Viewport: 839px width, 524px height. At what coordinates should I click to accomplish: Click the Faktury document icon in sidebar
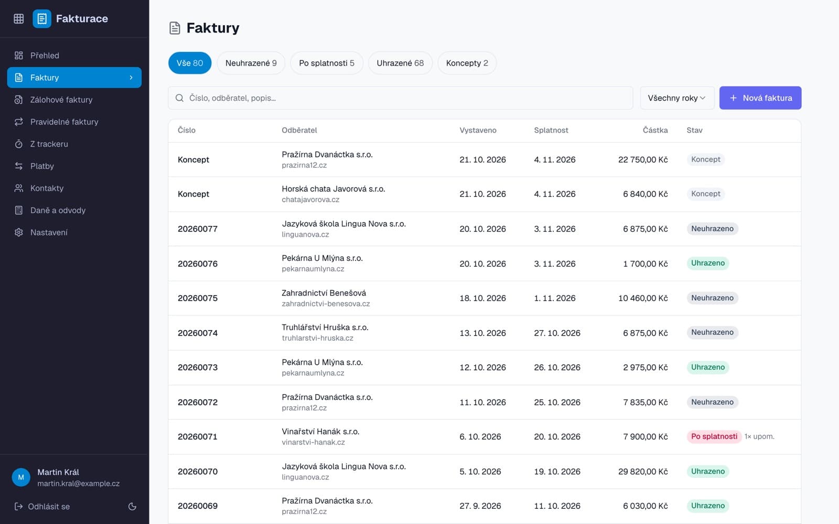click(x=19, y=78)
